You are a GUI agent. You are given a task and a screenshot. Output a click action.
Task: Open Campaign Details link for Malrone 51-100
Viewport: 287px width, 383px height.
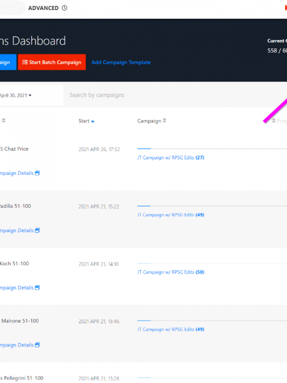[x=17, y=345]
